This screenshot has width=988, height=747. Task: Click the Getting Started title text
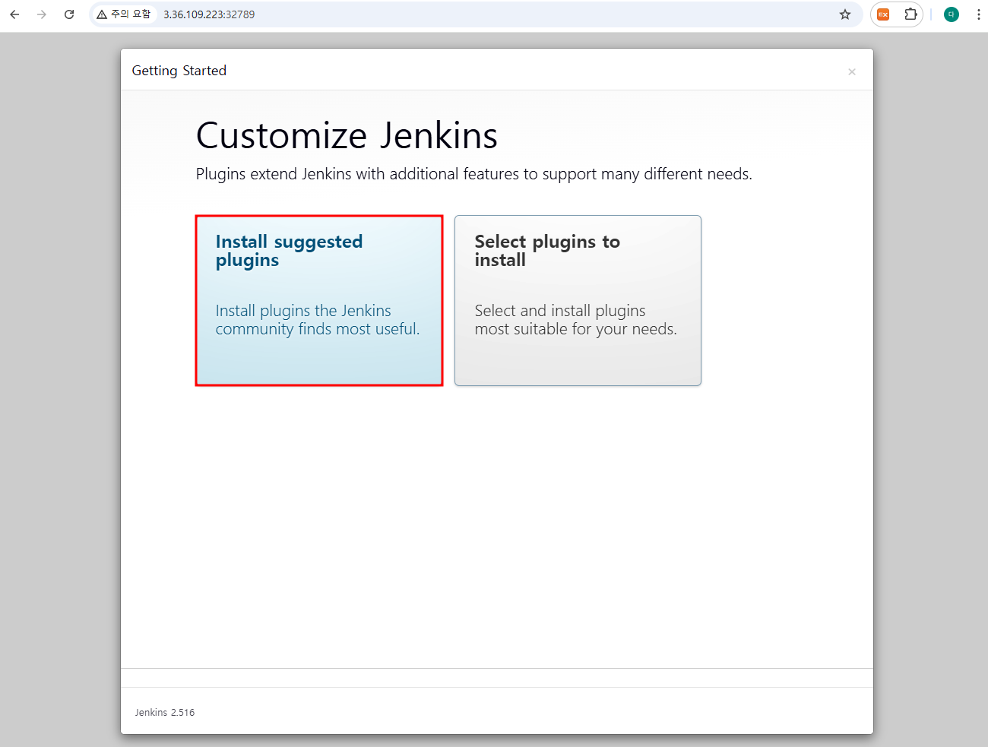point(179,71)
